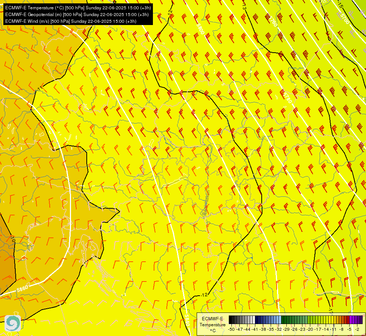The height and width of the screenshot is (336, 366).
Task: Click the -41 value on the legend scale
Action: (x=255, y=329)
